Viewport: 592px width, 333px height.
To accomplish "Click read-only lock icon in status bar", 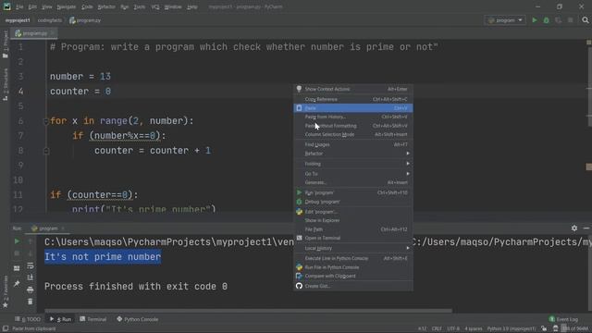I will [x=544, y=328].
